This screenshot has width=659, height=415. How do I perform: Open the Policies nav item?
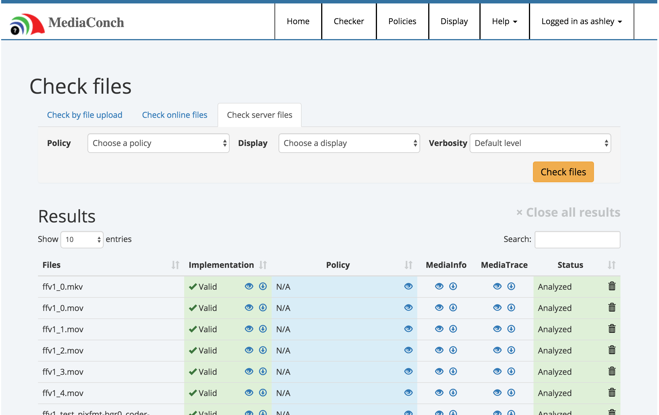click(x=402, y=21)
